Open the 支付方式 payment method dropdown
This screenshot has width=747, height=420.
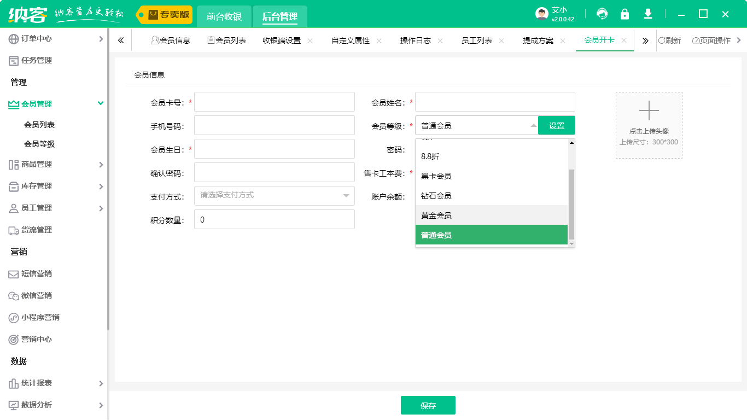click(x=273, y=195)
